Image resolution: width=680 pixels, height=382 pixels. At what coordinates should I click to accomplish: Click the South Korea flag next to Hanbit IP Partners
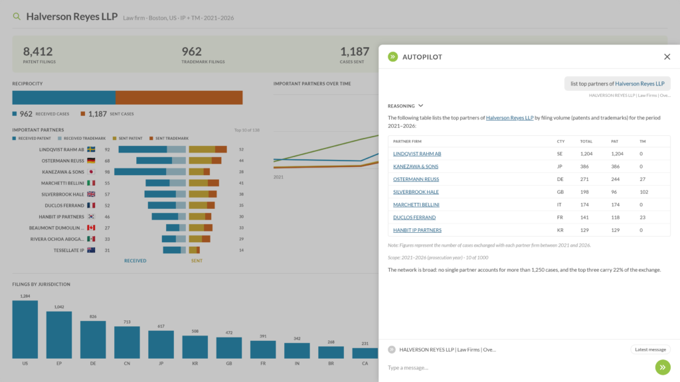(91, 217)
